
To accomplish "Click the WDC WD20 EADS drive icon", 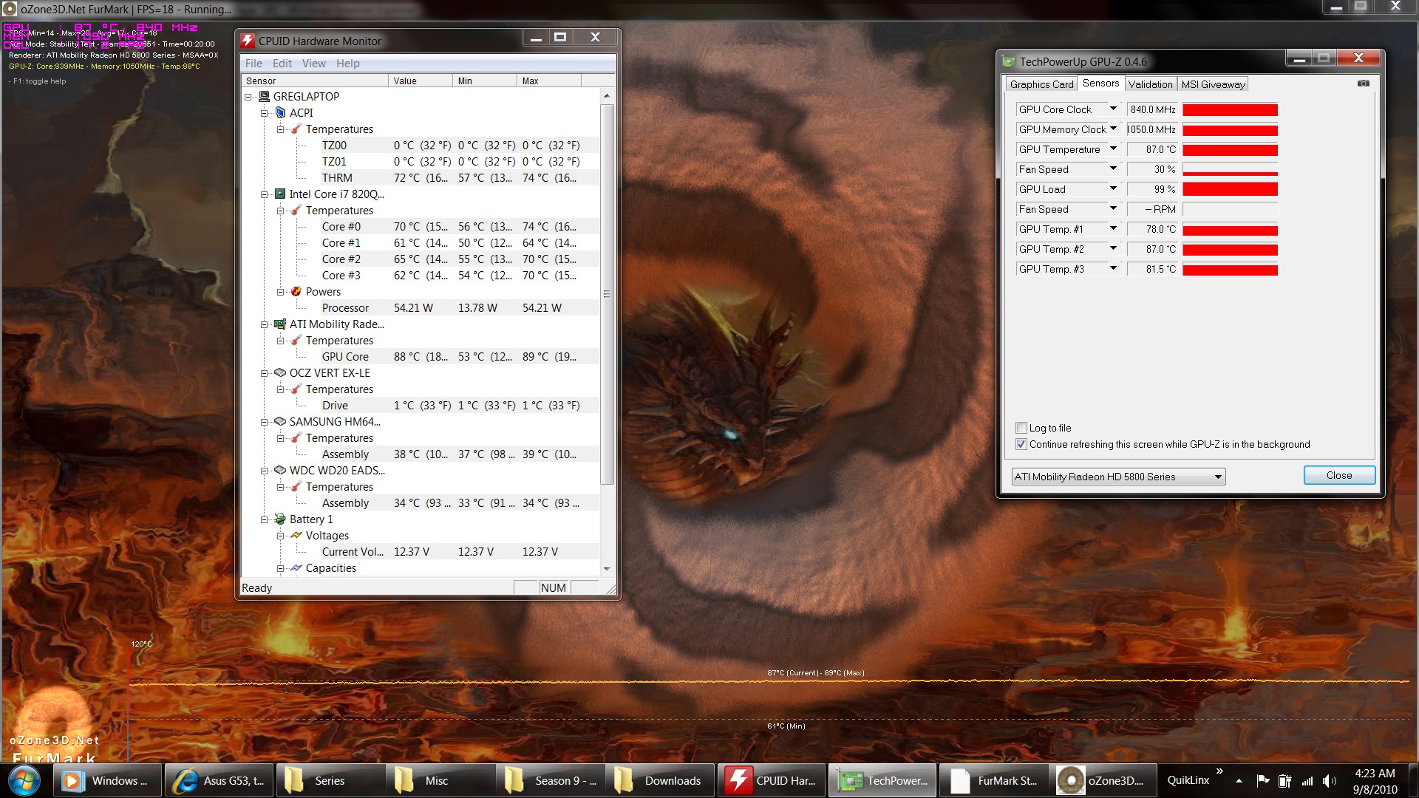I will [x=280, y=470].
